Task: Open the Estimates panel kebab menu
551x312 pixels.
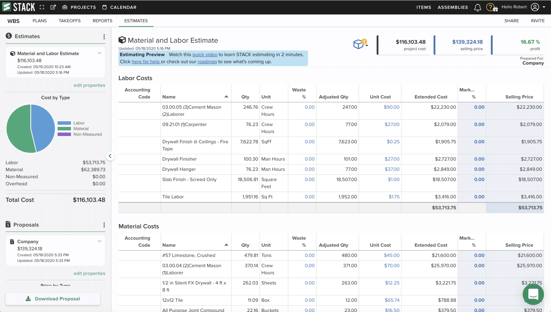Action: click(x=104, y=37)
